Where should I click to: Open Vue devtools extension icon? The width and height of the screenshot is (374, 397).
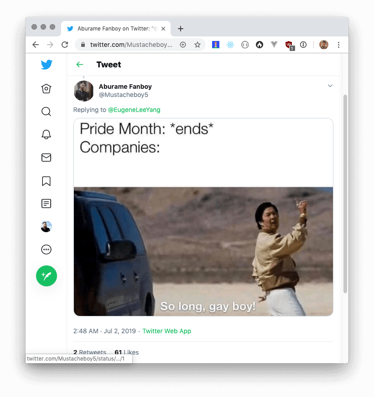coord(274,45)
